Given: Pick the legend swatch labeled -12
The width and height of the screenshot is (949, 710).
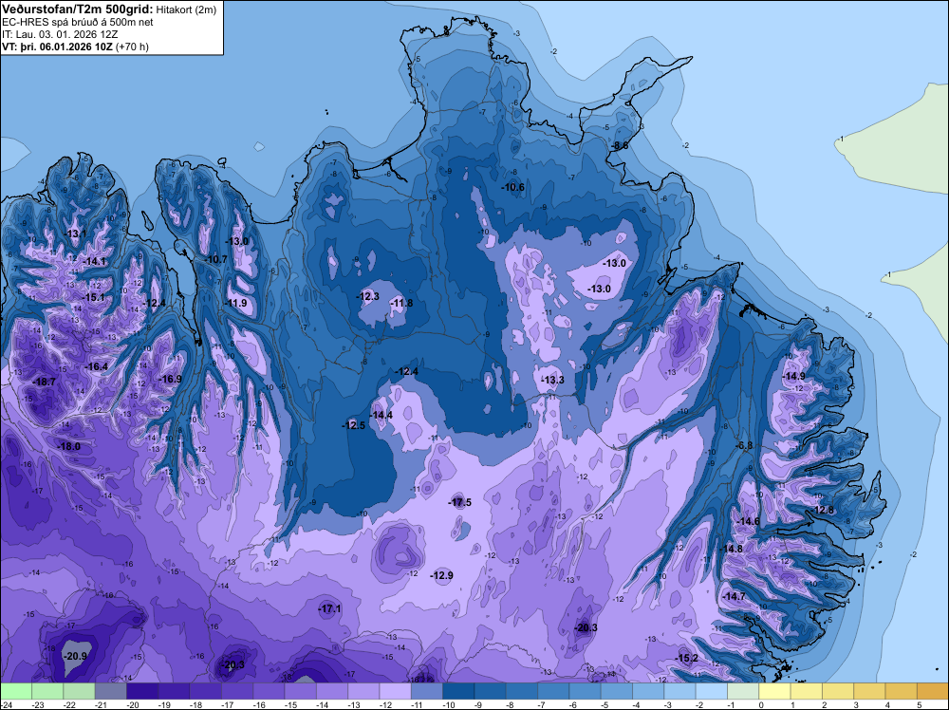Looking at the screenshot, I should click(395, 691).
